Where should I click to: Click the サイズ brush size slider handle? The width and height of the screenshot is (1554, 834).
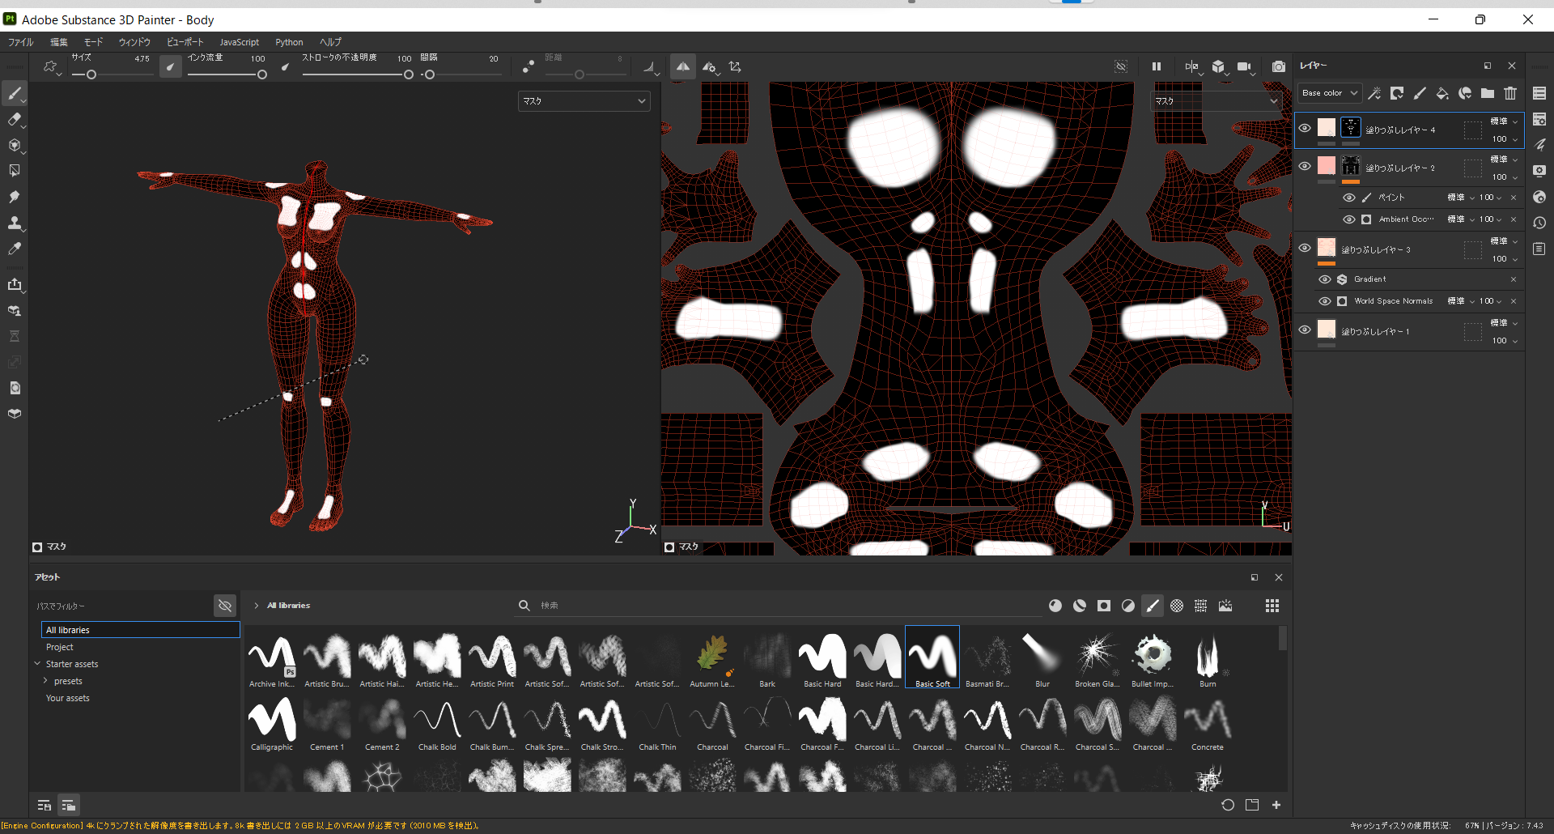(x=91, y=74)
